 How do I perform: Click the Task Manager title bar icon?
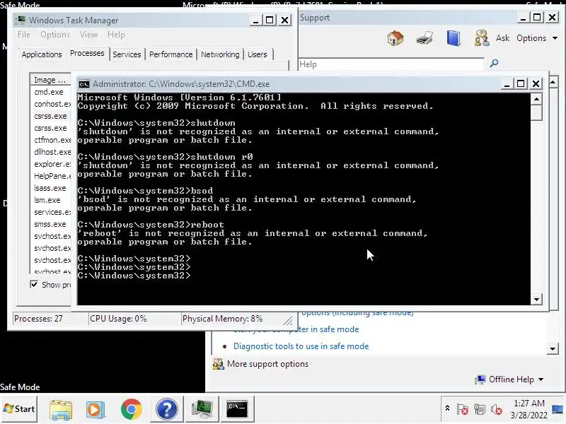point(21,20)
